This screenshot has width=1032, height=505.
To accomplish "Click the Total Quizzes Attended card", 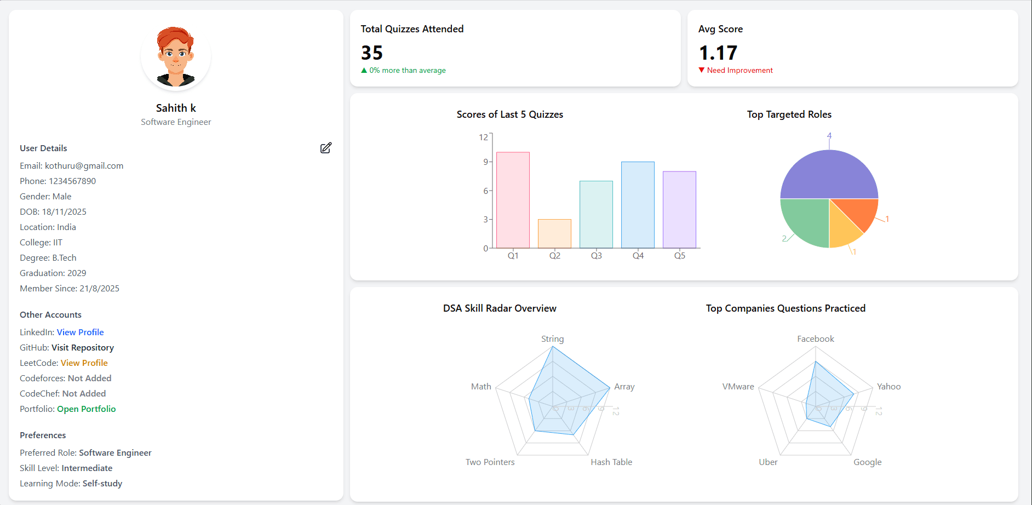I will pos(515,48).
